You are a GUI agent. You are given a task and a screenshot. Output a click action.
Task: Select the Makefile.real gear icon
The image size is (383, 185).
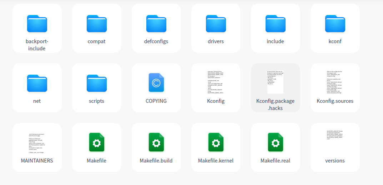coord(275,142)
